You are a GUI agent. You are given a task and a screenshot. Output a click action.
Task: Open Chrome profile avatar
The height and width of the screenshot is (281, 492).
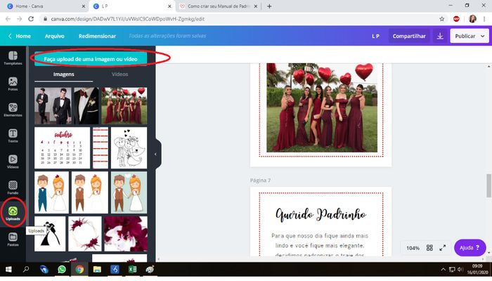click(x=472, y=19)
